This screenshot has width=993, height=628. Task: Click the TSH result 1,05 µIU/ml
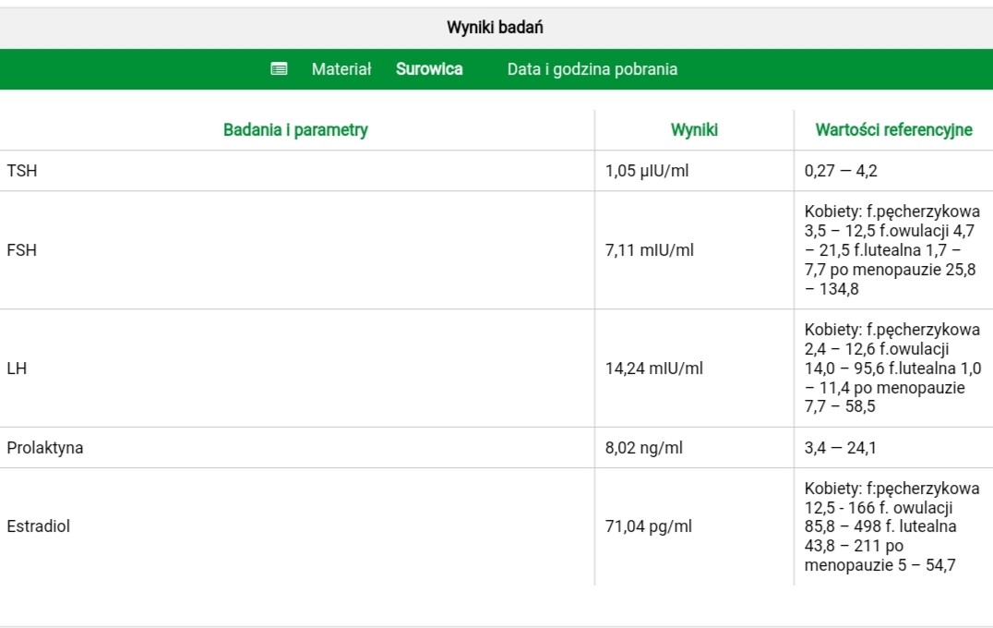pos(649,171)
